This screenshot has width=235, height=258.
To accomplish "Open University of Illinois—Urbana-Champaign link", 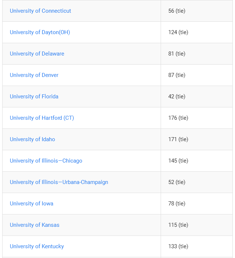I will pyautogui.click(x=59, y=182).
